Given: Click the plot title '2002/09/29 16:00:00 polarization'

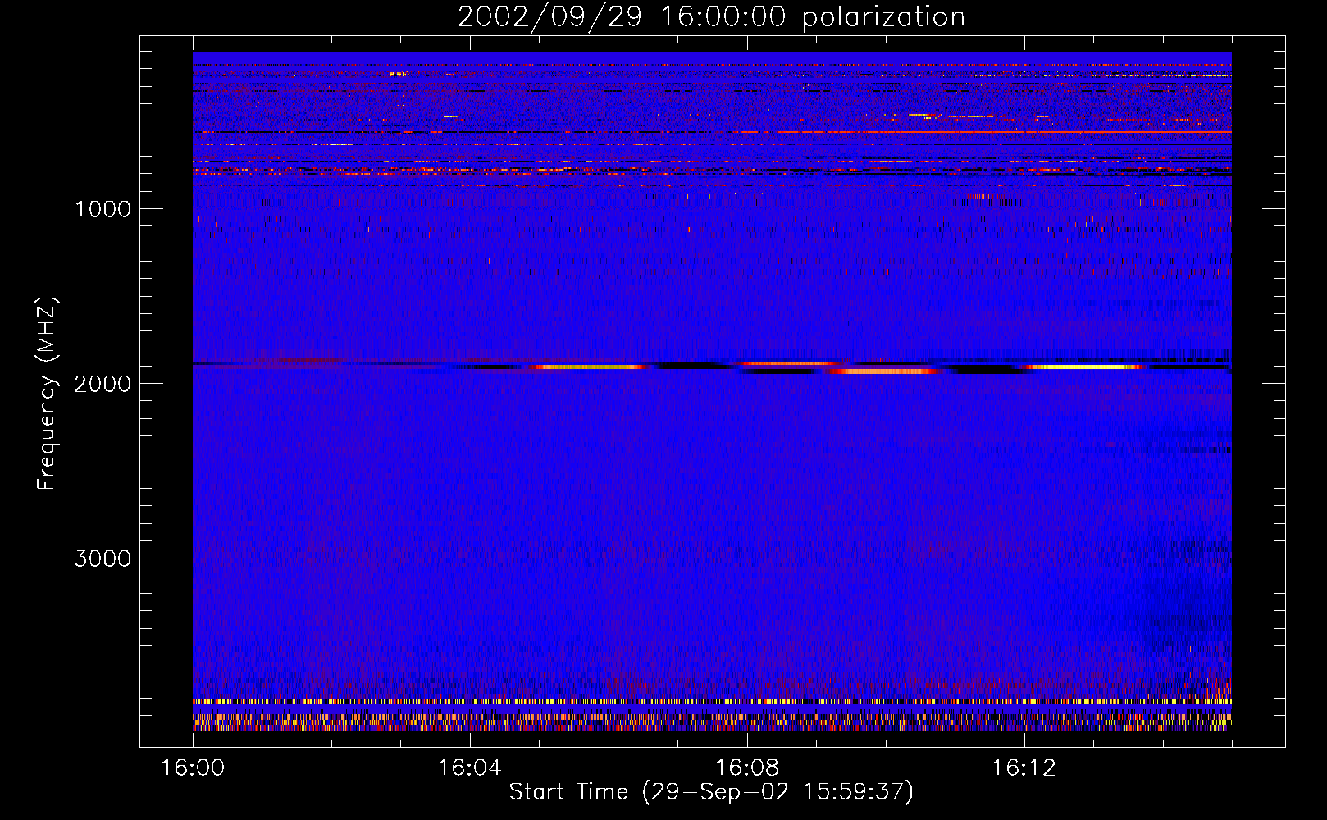Looking at the screenshot, I should 710,17.
